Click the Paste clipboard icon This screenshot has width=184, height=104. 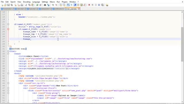point(33,5)
